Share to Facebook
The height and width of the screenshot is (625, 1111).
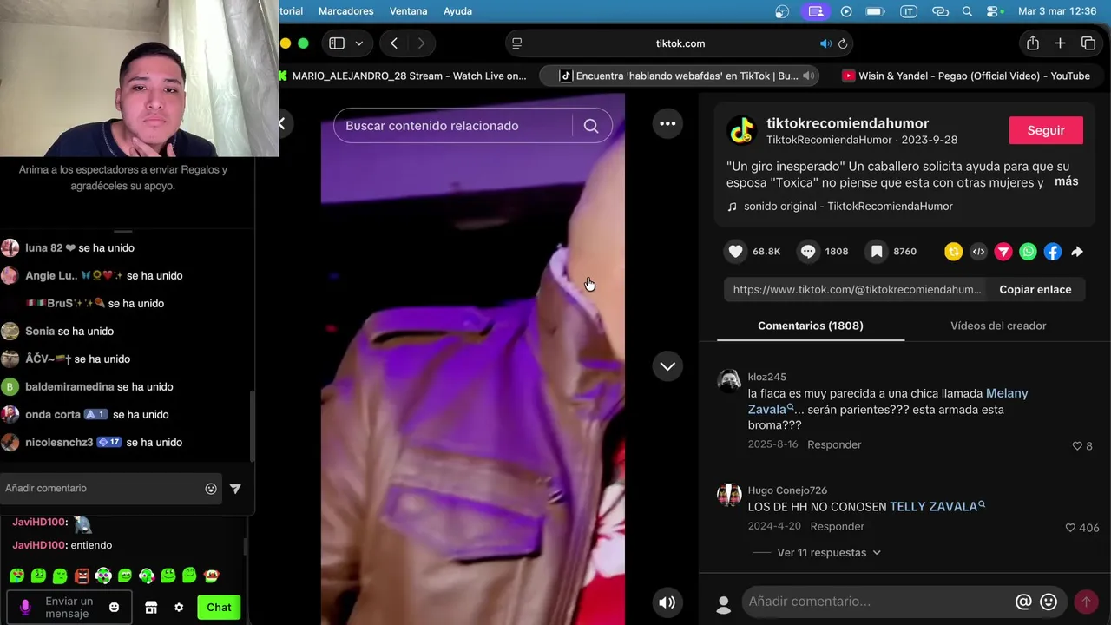(x=1052, y=252)
